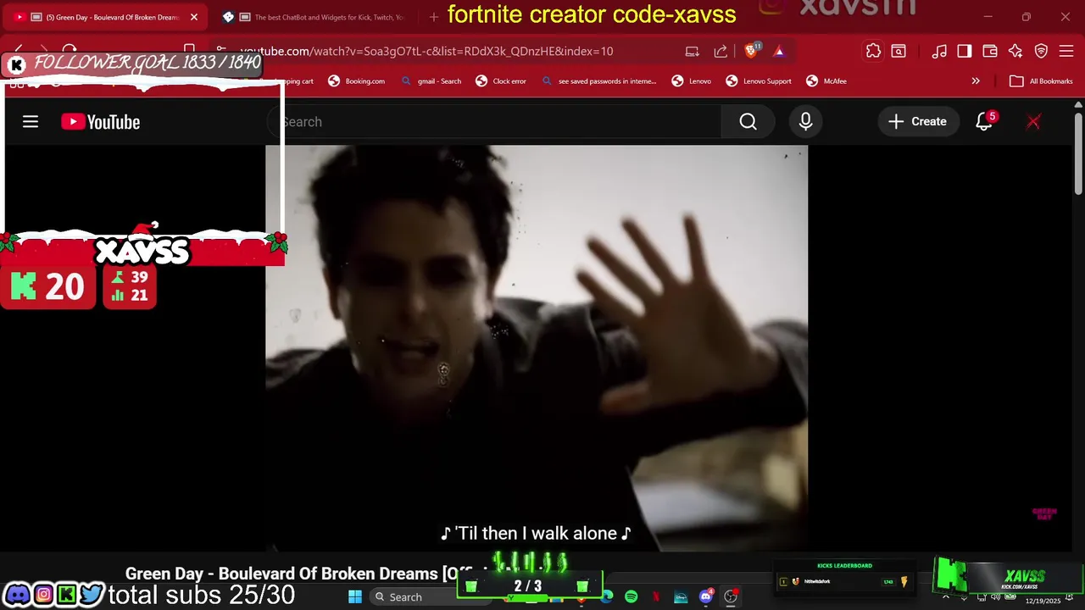This screenshot has width=1085, height=610.
Task: Open Lenovo bookmark
Action: click(x=692, y=81)
